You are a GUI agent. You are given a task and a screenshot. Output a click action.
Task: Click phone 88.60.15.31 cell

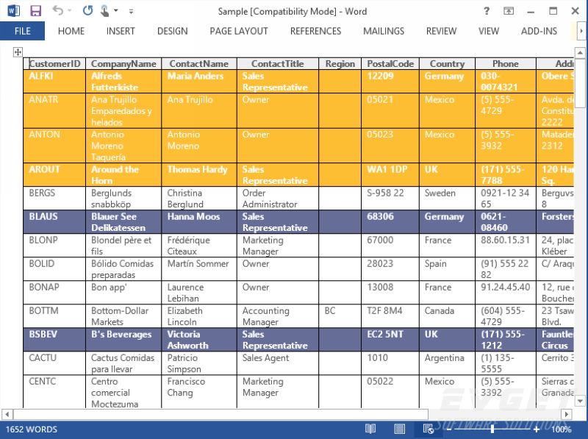(x=506, y=246)
